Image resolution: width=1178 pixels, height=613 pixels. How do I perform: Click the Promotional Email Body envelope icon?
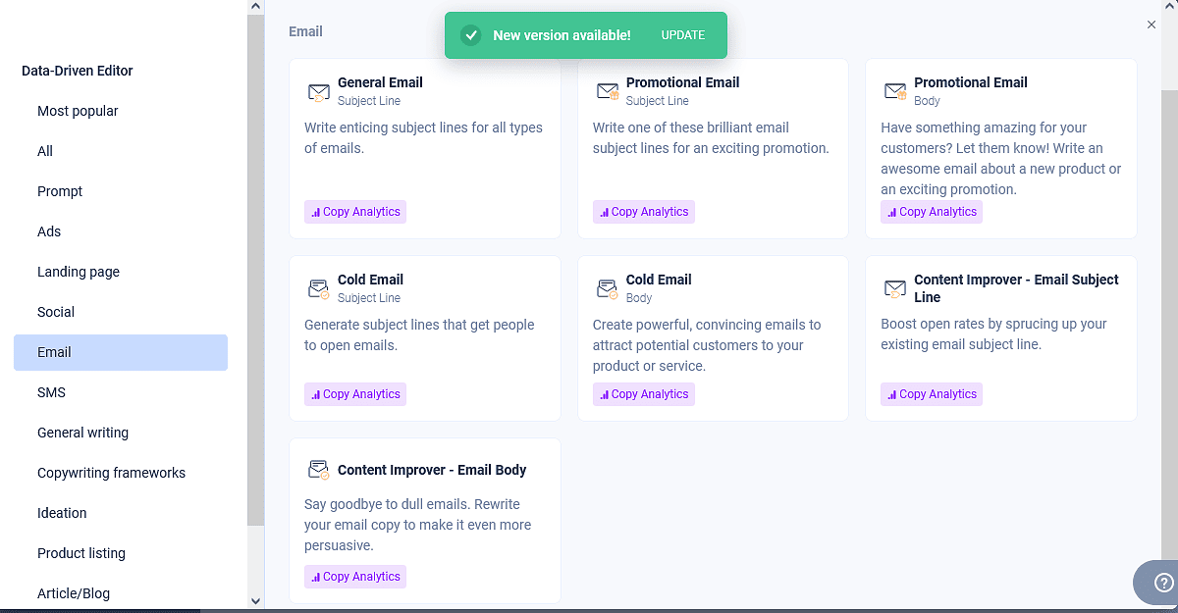click(895, 92)
